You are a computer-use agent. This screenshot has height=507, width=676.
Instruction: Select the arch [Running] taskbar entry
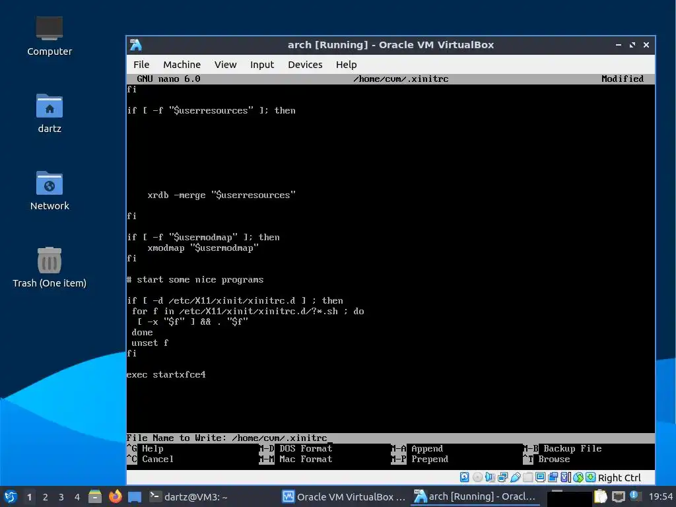(475, 496)
